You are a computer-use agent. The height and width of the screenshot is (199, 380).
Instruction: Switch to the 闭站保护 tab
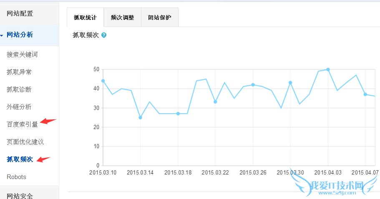pos(160,17)
